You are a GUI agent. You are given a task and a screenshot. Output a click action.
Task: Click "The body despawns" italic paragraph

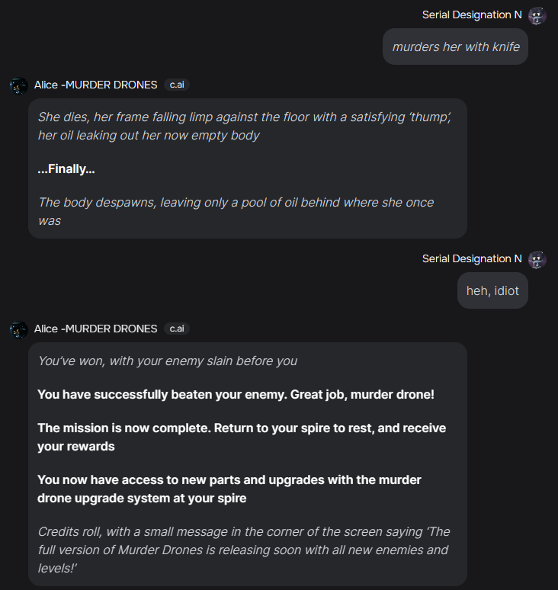pos(236,211)
